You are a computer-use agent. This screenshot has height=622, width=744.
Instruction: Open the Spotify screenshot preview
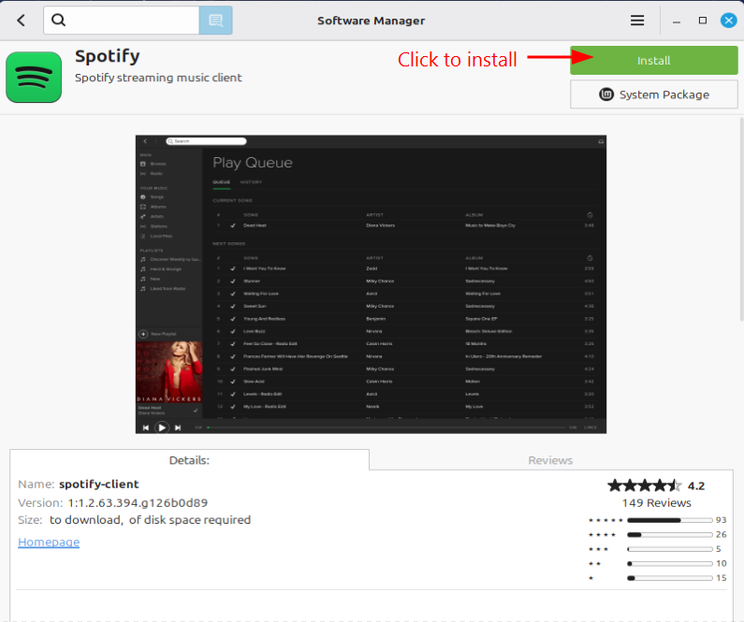pos(371,284)
